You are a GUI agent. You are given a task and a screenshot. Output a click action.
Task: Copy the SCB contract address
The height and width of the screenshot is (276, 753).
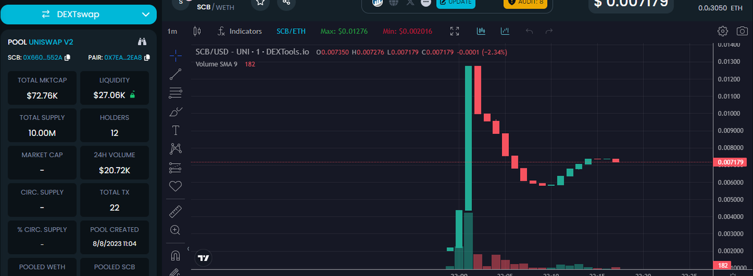(67, 58)
